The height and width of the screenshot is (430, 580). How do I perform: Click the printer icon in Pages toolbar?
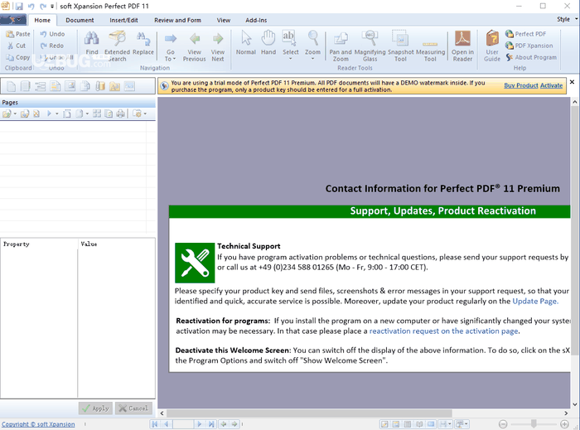[121, 114]
